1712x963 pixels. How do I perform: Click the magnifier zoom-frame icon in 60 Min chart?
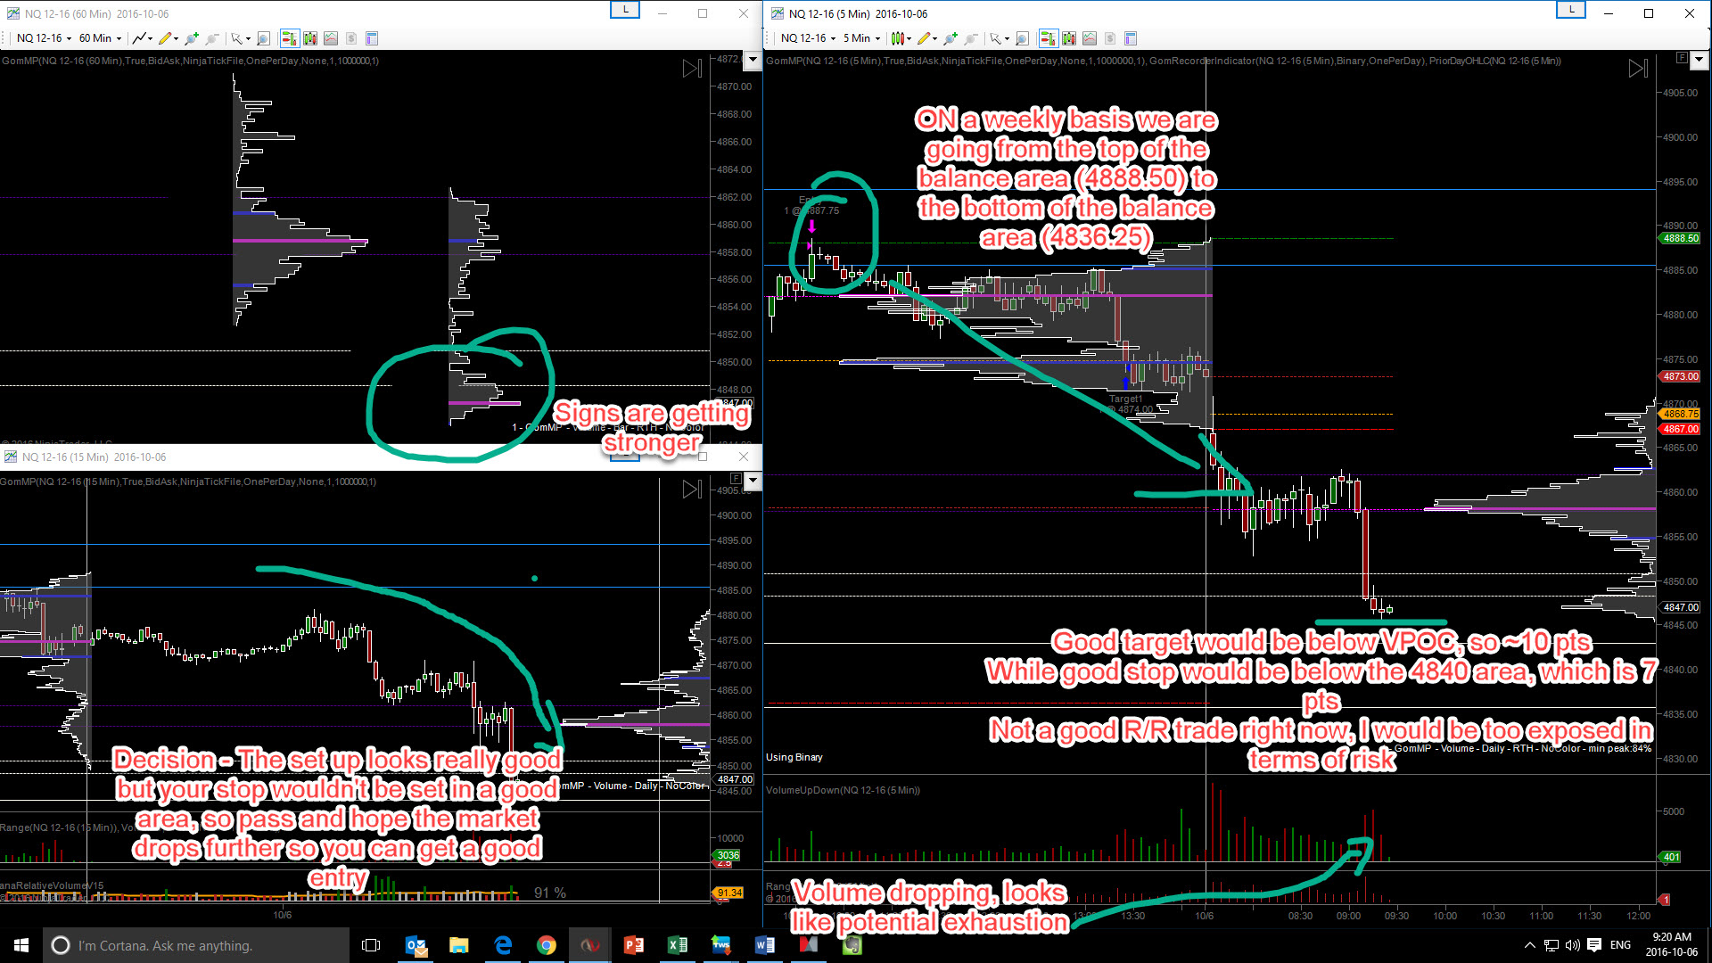pyautogui.click(x=263, y=38)
